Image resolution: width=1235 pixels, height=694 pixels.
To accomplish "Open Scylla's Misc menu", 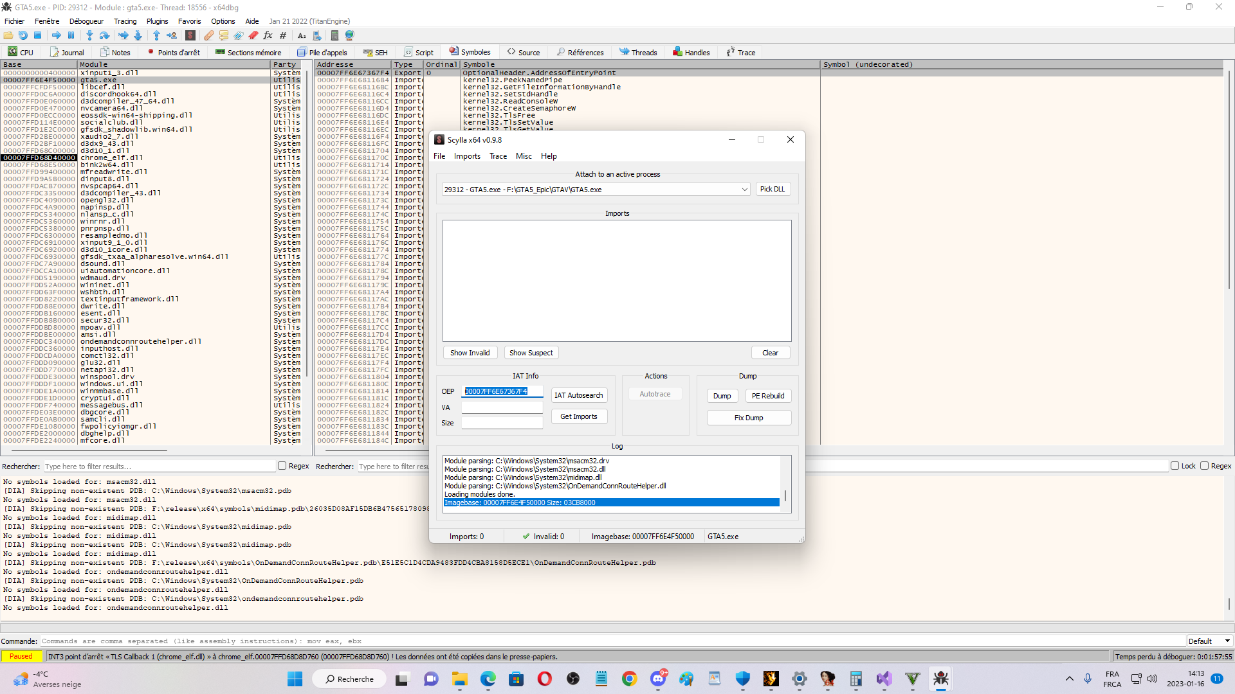I will point(524,156).
